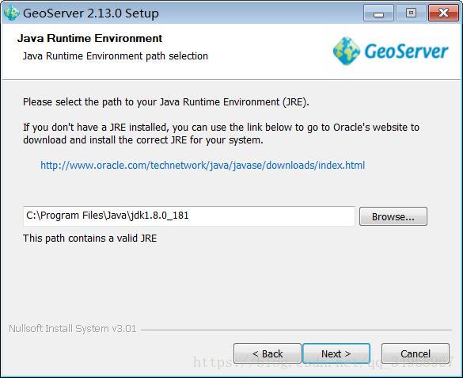Click the 'If you don't have a JRE installed' paragraph

point(221,134)
